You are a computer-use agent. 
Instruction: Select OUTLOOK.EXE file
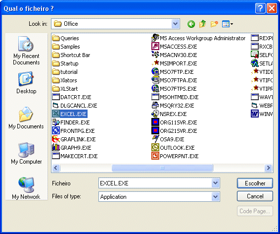coord(173,148)
